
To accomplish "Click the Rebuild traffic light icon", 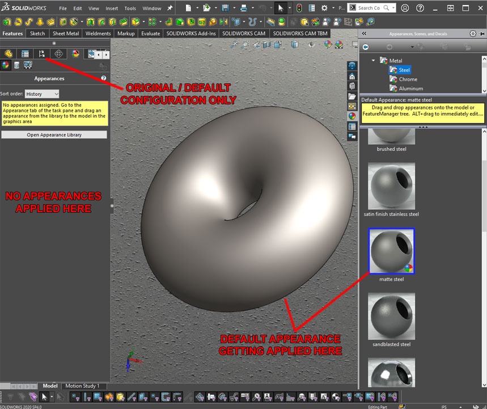I will 299,8.
